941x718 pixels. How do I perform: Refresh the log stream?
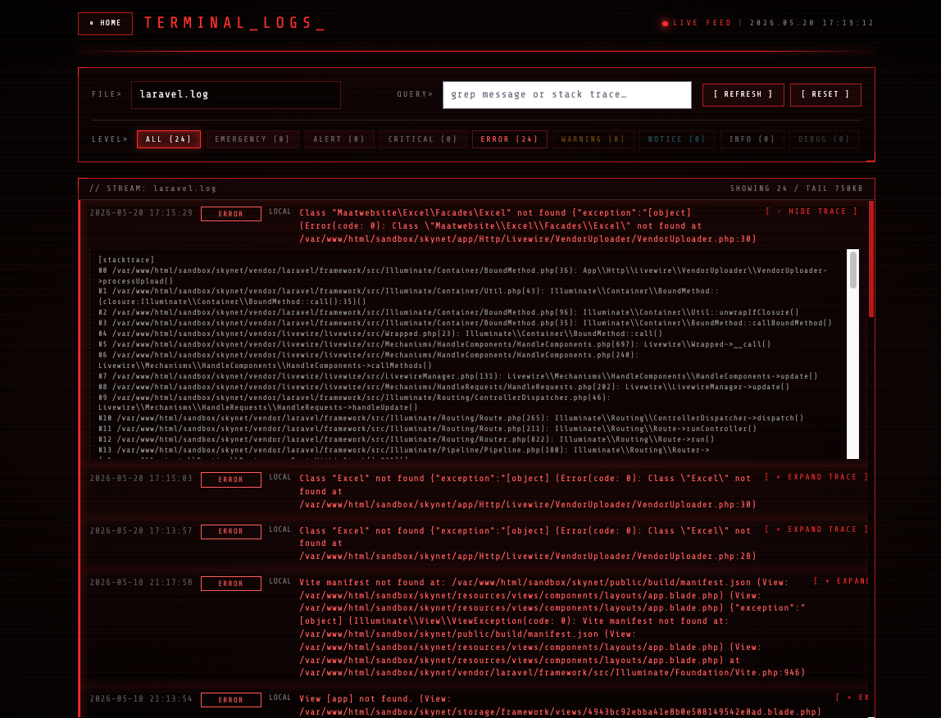(x=743, y=95)
